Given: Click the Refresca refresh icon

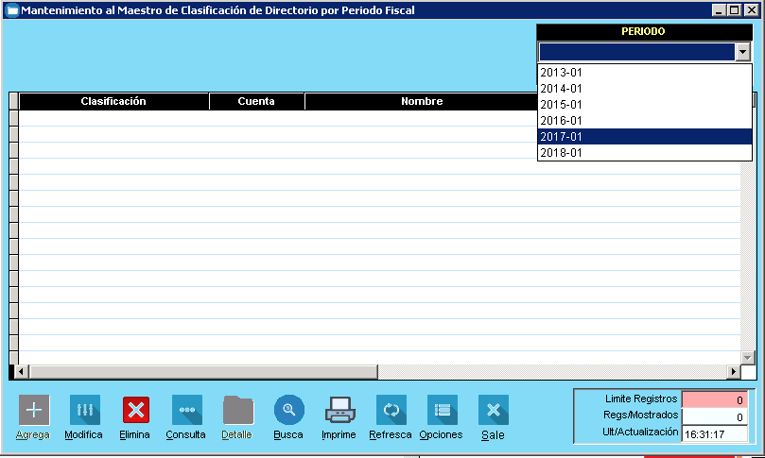Looking at the screenshot, I should click(391, 410).
